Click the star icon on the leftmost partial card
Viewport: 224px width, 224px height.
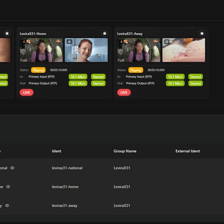(x=7, y=33)
